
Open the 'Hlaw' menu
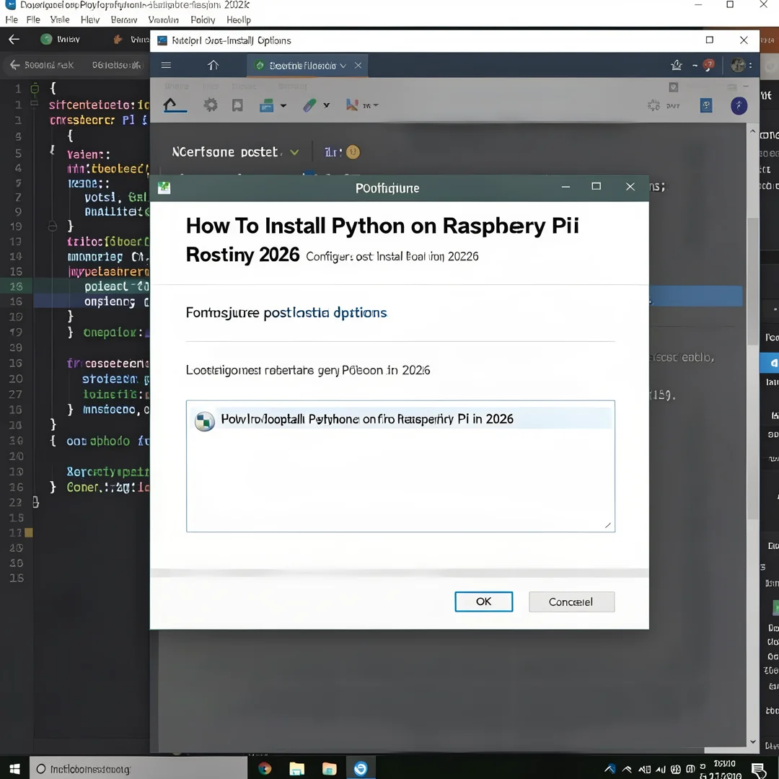point(90,20)
